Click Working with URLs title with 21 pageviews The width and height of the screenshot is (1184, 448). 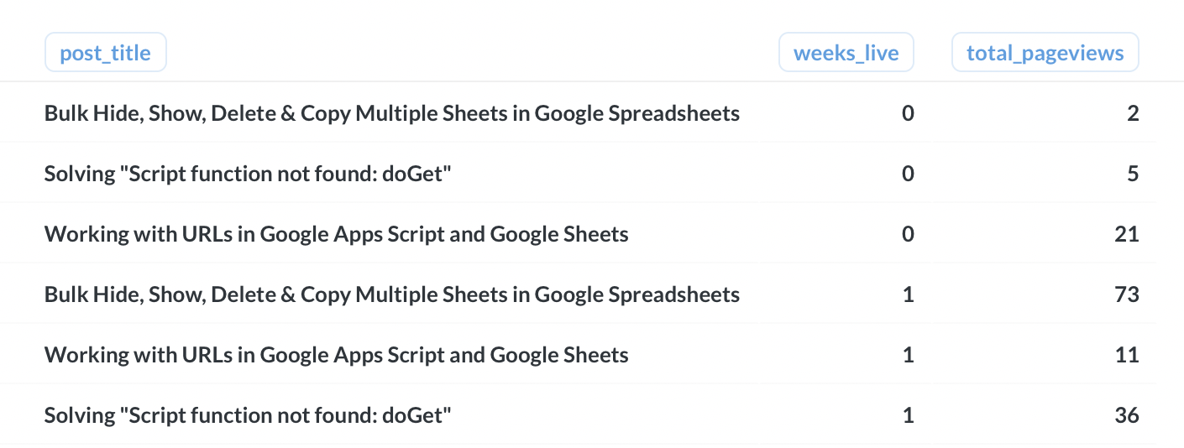(336, 234)
